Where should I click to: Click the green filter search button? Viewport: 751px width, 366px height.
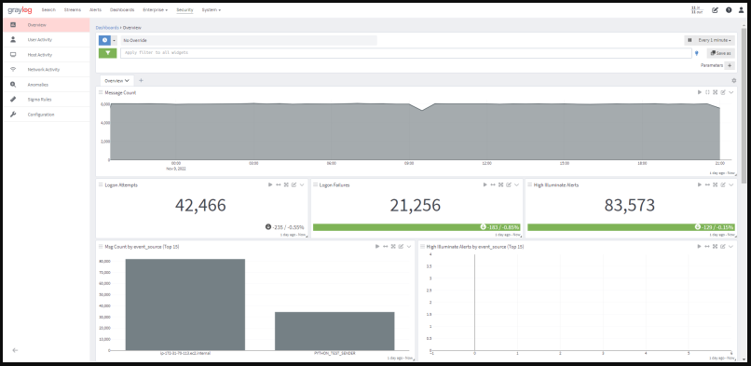click(108, 53)
